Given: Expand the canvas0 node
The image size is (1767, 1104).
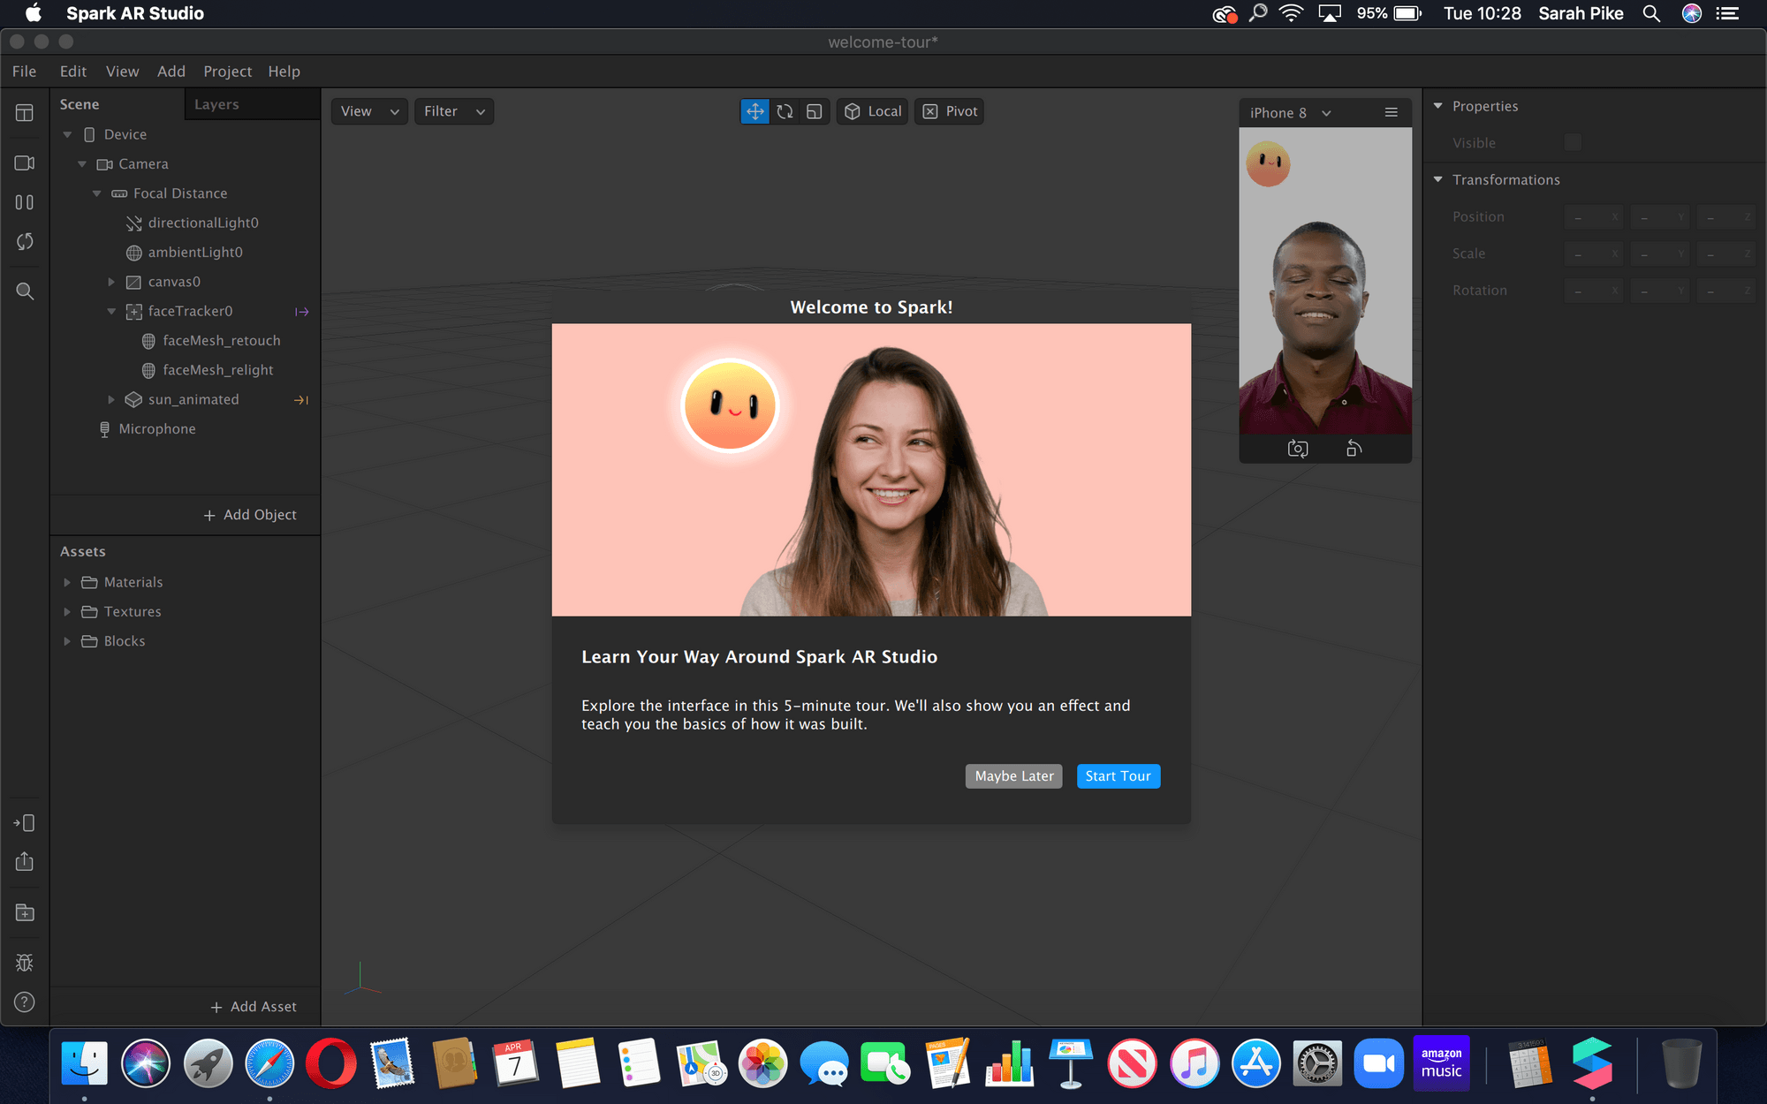Looking at the screenshot, I should 111,282.
